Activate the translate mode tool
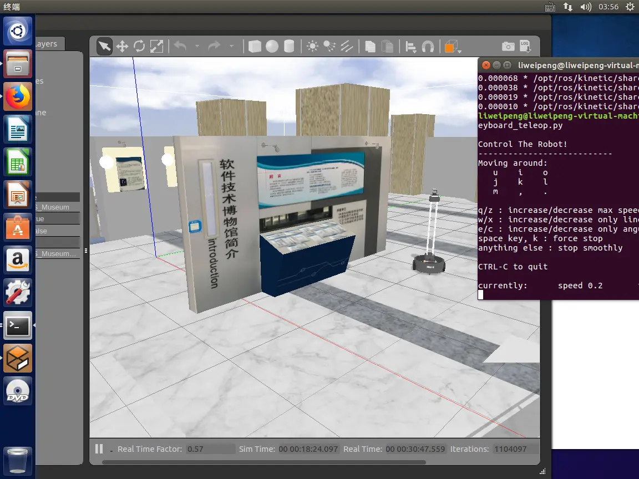The image size is (639, 479). tap(122, 47)
